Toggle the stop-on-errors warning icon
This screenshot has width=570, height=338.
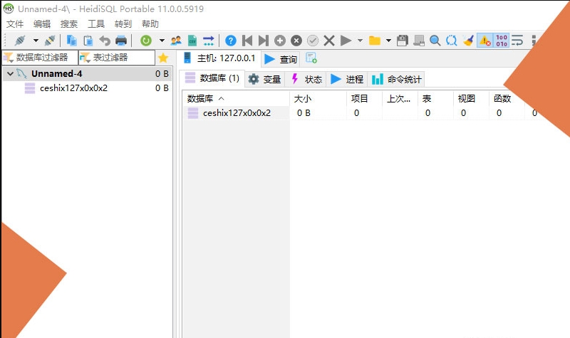[x=485, y=41]
